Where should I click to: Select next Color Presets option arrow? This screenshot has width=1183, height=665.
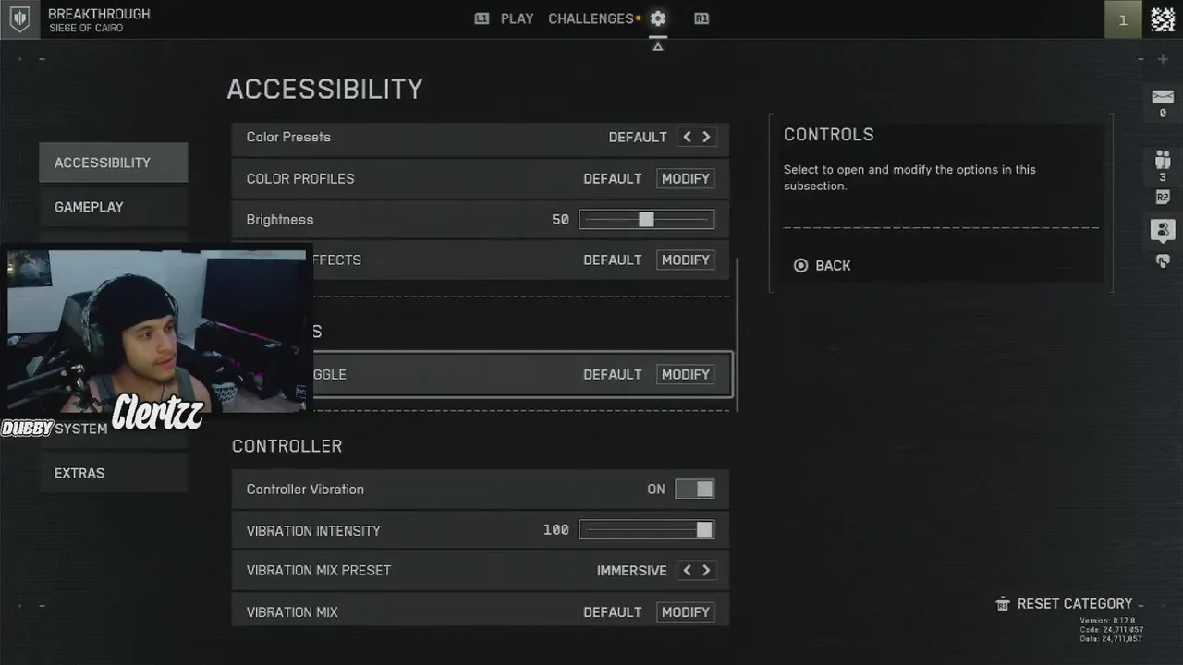click(x=706, y=137)
